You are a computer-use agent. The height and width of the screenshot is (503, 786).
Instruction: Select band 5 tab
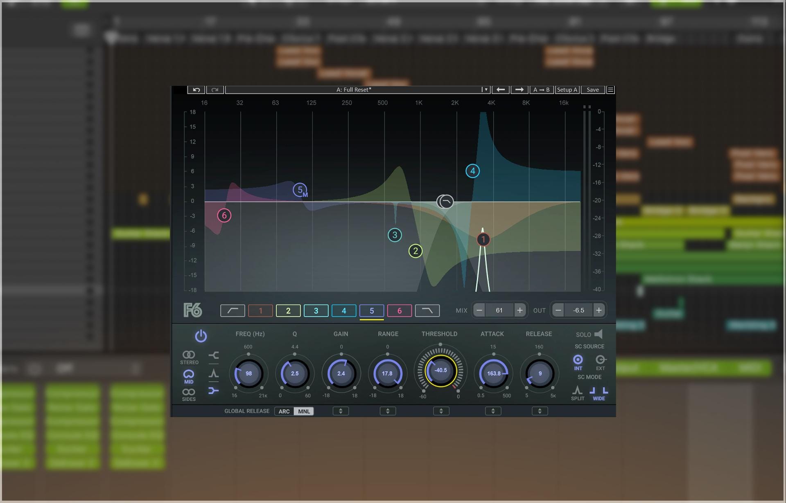pos(372,310)
